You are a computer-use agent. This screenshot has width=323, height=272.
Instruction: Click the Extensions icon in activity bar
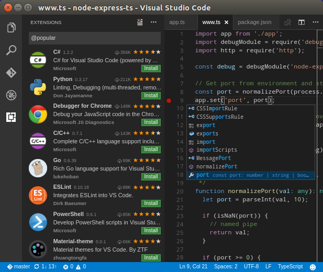pyautogui.click(x=11, y=117)
